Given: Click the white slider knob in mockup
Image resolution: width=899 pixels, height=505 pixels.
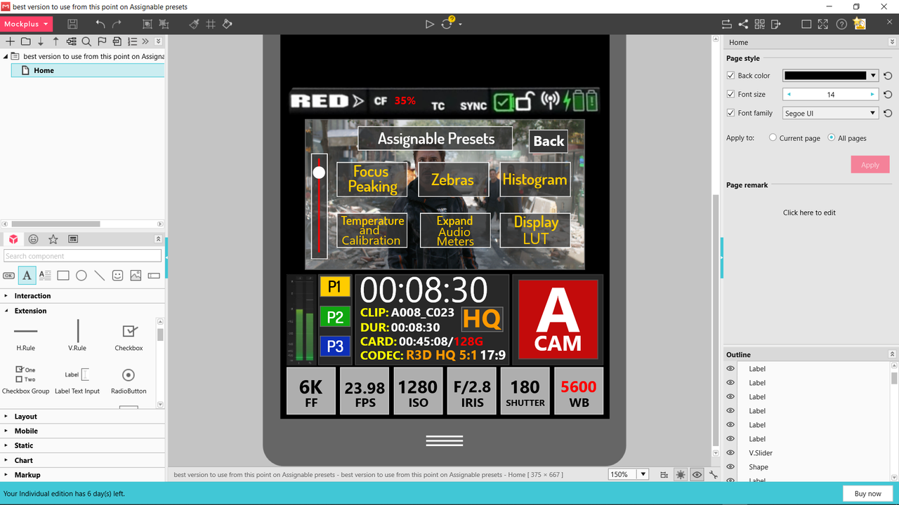Looking at the screenshot, I should pos(319,173).
